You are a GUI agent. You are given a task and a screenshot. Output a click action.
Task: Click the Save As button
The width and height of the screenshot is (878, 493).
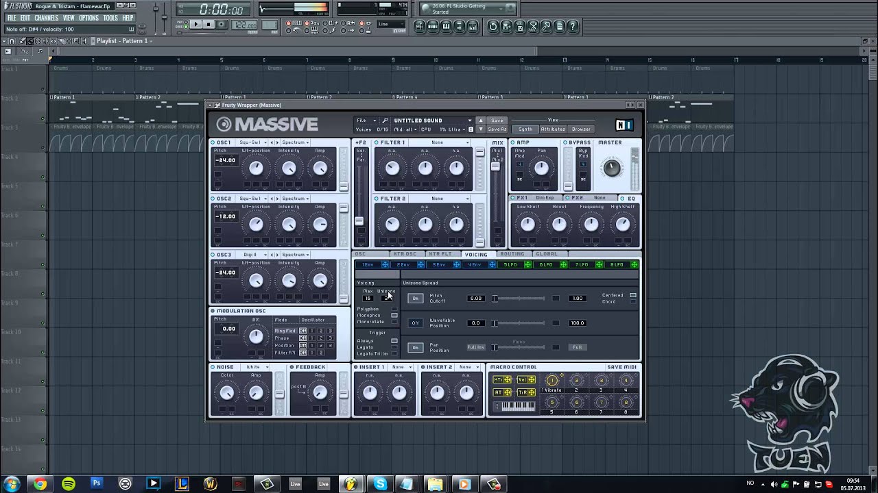point(497,129)
